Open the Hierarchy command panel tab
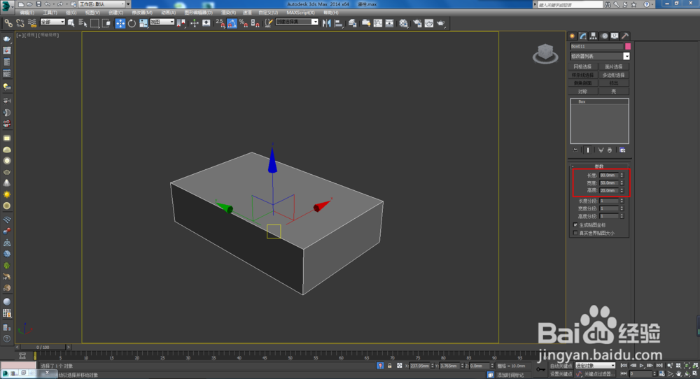The width and height of the screenshot is (700, 379). click(x=594, y=36)
